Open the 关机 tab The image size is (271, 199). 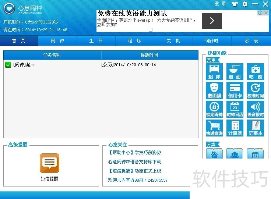click(x=173, y=41)
